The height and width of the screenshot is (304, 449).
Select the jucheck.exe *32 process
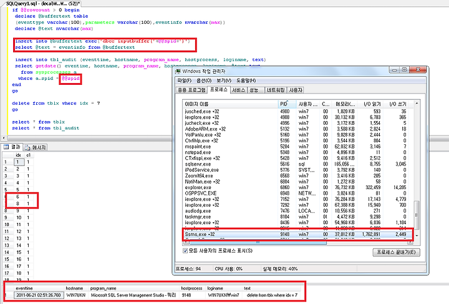coord(298,123)
